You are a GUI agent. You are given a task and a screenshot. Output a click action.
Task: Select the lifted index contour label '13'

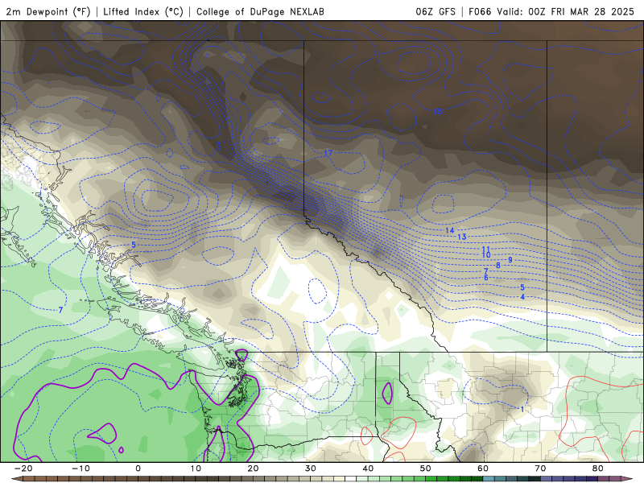461,237
